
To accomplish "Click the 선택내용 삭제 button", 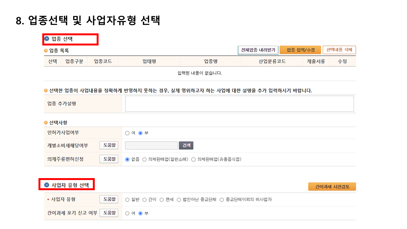I will 340,50.
